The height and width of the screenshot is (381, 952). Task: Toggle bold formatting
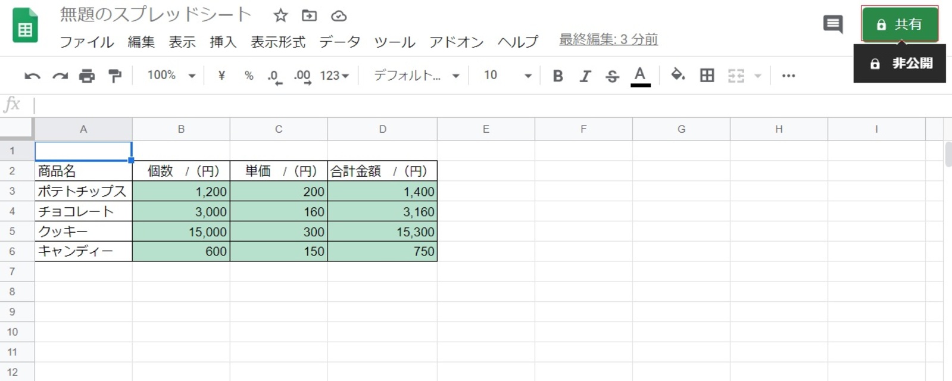[558, 76]
